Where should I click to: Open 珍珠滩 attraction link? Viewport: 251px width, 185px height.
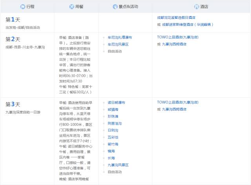click(x=113, y=116)
